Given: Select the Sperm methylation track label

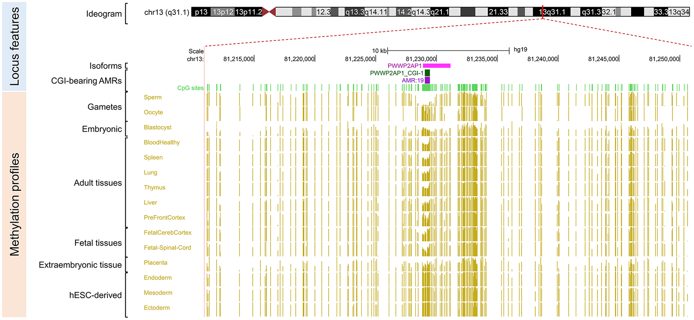Looking at the screenshot, I should point(152,97).
